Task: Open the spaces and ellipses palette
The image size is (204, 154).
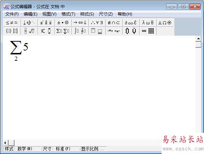Action: [29, 23]
